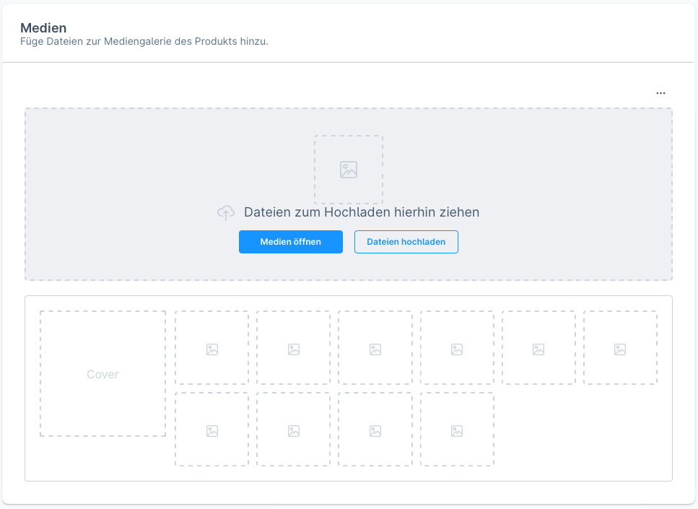
Task: Choose second image placeholder in bottom gallery row
Action: [293, 430]
